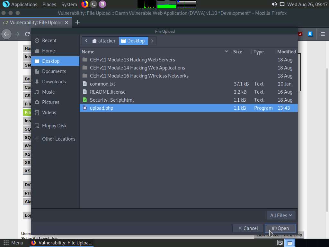Open the text editor panel launcher
Image resolution: width=329 pixels, height=247 pixels.
tap(102, 4)
